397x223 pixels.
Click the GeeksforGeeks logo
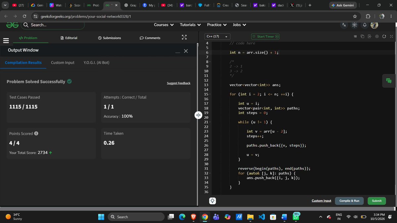pos(12,25)
